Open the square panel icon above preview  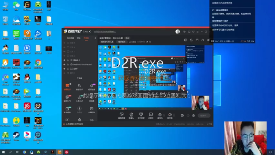(186, 40)
